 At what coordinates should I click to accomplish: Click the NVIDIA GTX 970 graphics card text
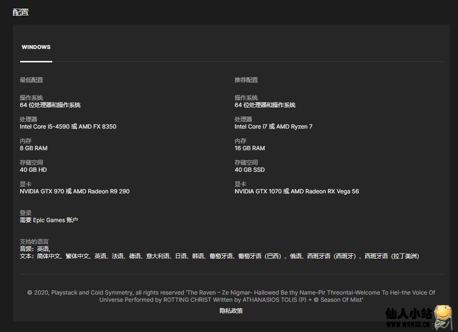(x=74, y=191)
